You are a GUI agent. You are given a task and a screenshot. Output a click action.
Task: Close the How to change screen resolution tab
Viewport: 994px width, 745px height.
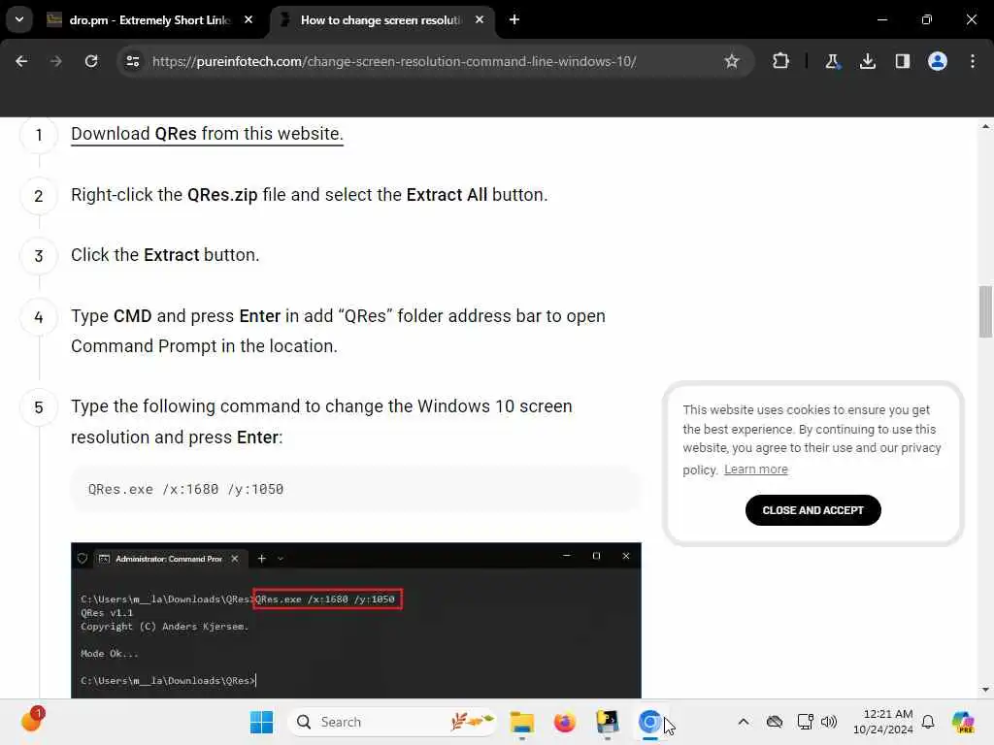480,20
